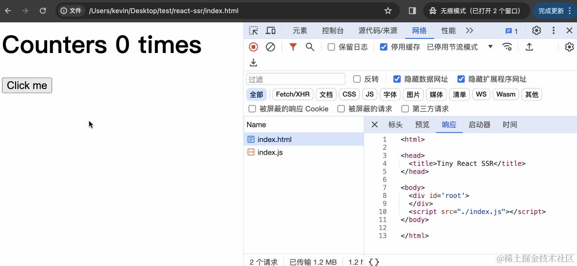
Task: Open network conditions Wi-Fi icon
Action: click(x=507, y=47)
